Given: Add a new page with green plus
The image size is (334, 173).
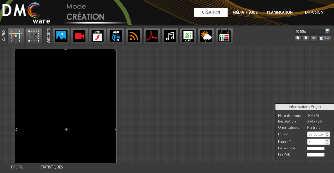Looking at the screenshot, I should (x=298, y=39).
